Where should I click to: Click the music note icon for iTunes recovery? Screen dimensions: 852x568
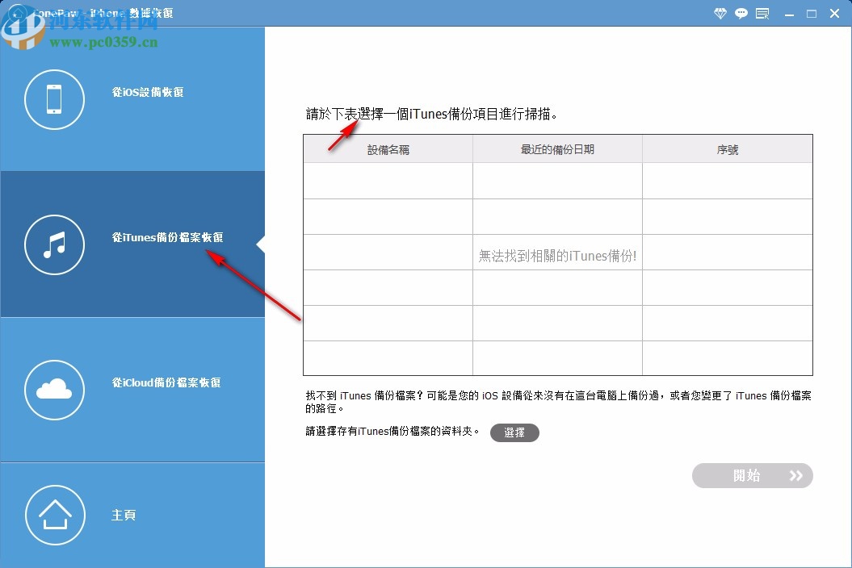pos(54,244)
